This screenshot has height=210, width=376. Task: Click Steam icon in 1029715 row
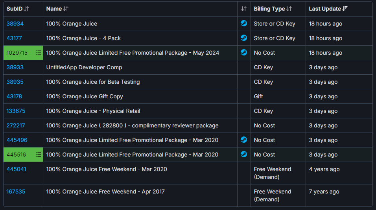244,53
